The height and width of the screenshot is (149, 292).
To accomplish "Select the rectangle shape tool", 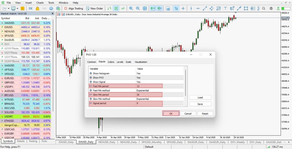I will coord(246,8).
